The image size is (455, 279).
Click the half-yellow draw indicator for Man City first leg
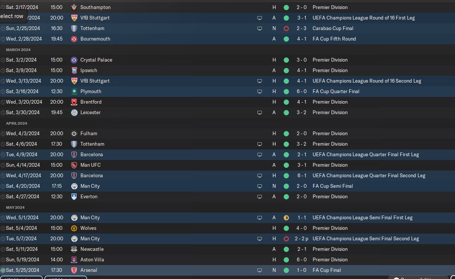pos(286,217)
